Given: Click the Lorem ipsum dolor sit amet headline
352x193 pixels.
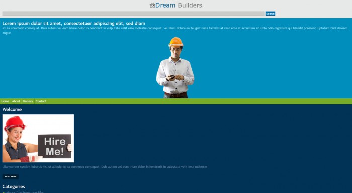Looking at the screenshot, I should coord(73,23).
